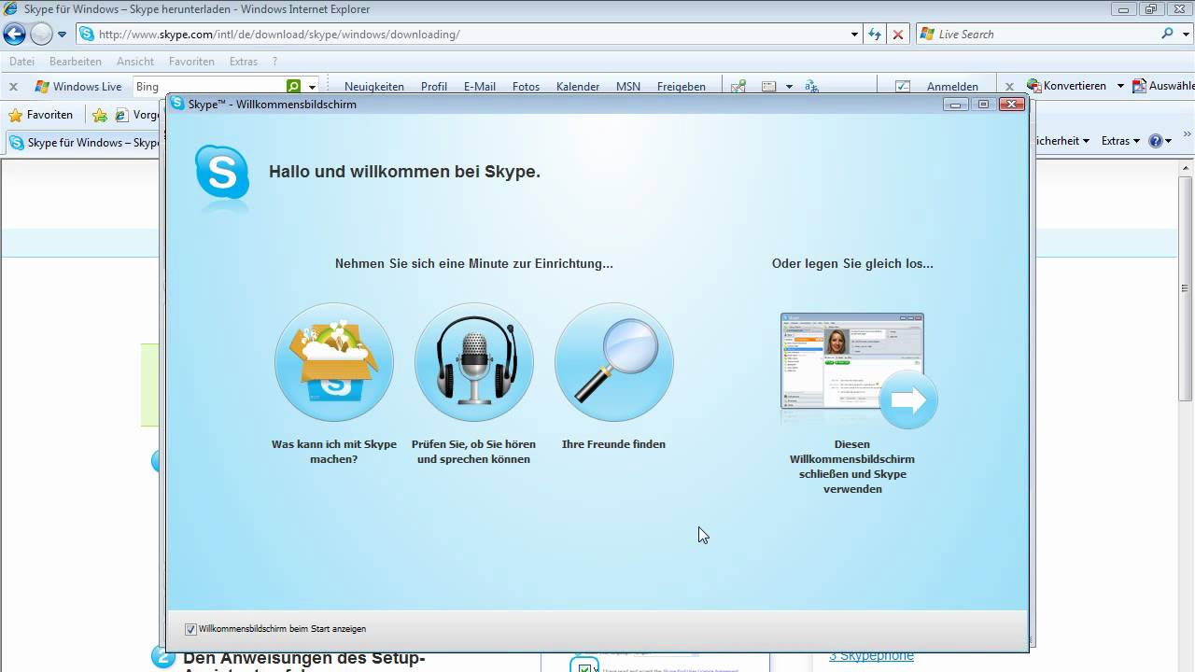The height and width of the screenshot is (672, 1195).
Task: Click the 'Was kann ich mit Skype machen' box icon
Action: pos(334,362)
